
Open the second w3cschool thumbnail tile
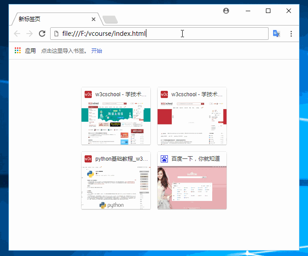192,121
